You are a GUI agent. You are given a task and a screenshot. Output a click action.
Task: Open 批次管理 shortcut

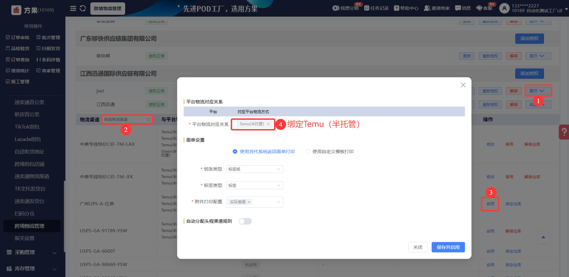(48, 37)
